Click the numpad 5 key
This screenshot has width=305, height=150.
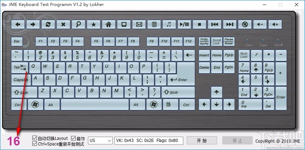pyautogui.click(x=256, y=80)
